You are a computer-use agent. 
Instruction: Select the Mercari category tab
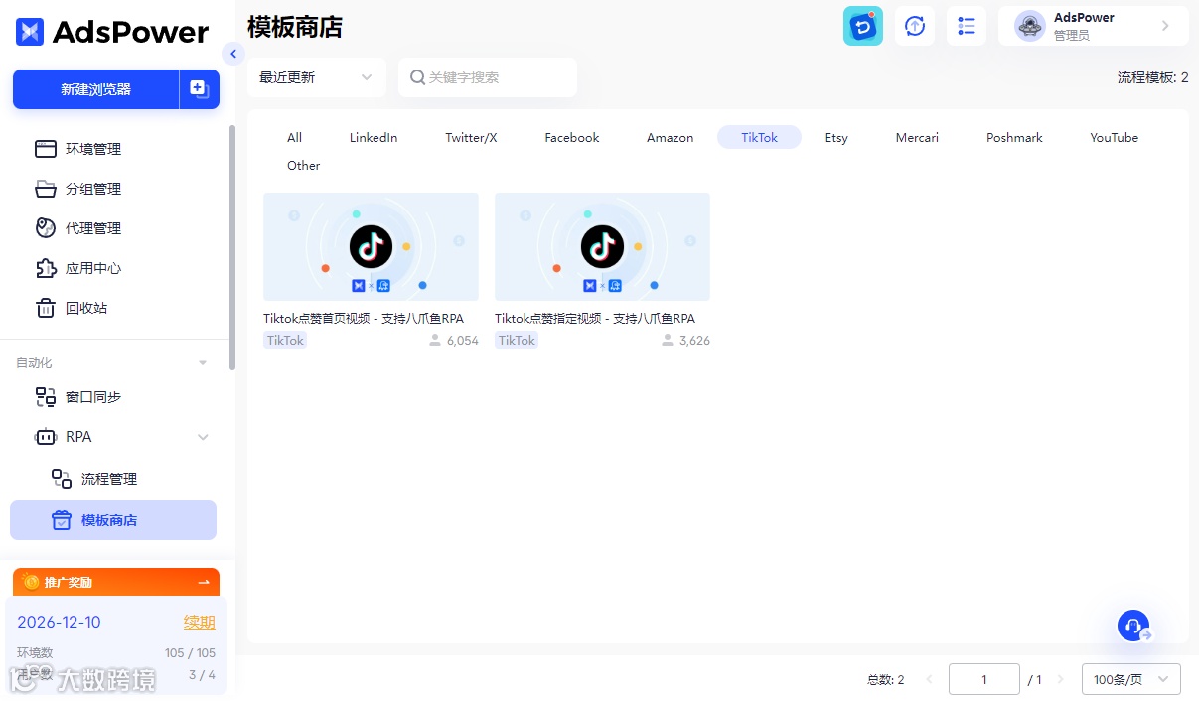click(917, 138)
